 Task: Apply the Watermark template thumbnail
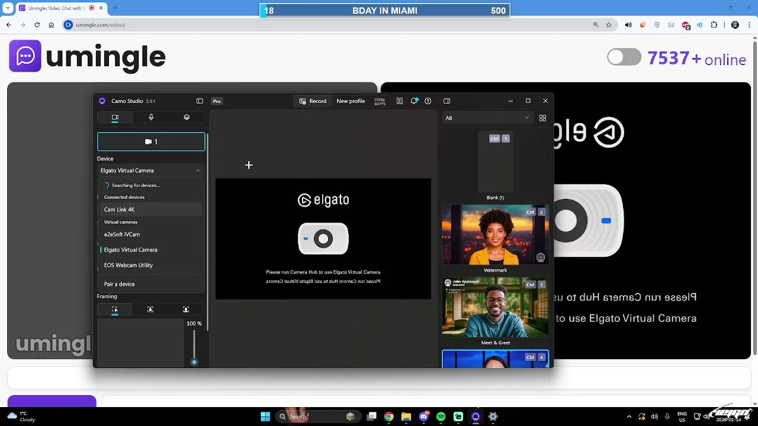(496, 235)
